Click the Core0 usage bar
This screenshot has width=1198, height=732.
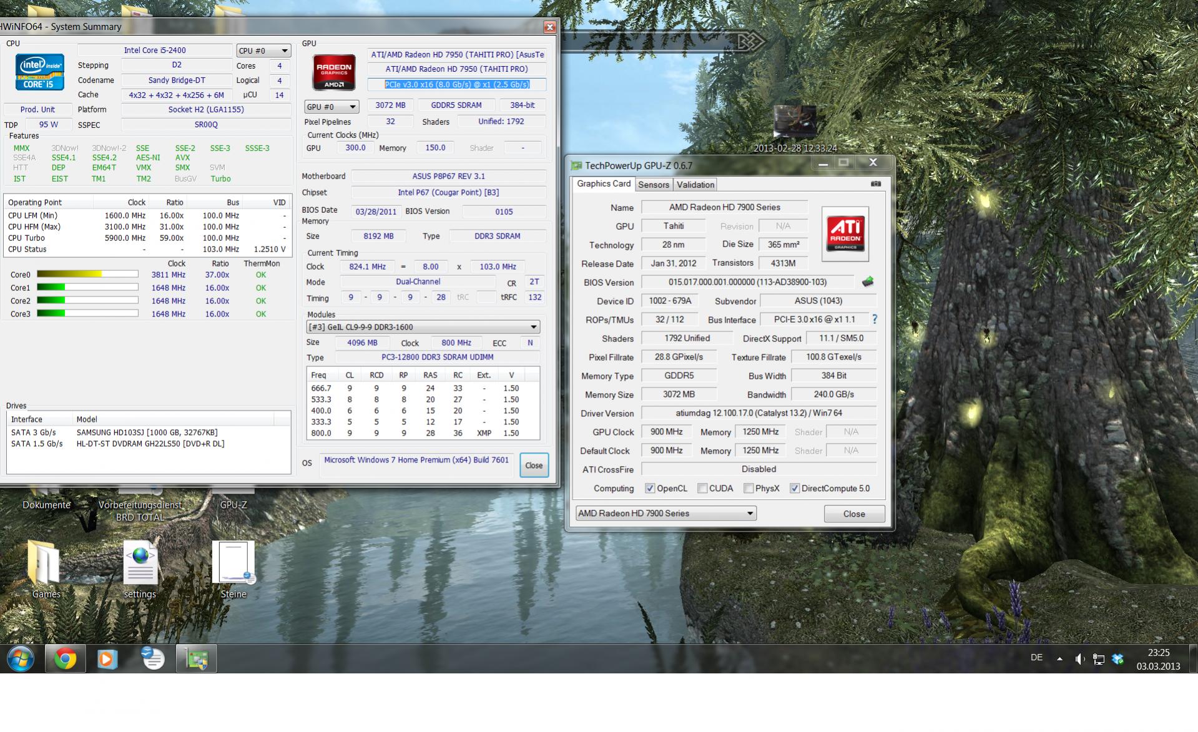click(87, 274)
